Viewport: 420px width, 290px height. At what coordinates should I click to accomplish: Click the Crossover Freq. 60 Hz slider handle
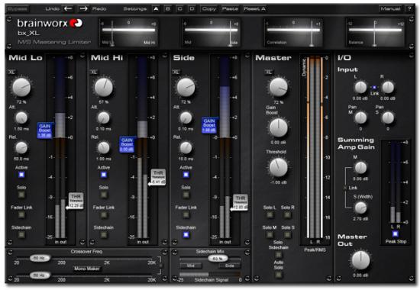coord(40,258)
